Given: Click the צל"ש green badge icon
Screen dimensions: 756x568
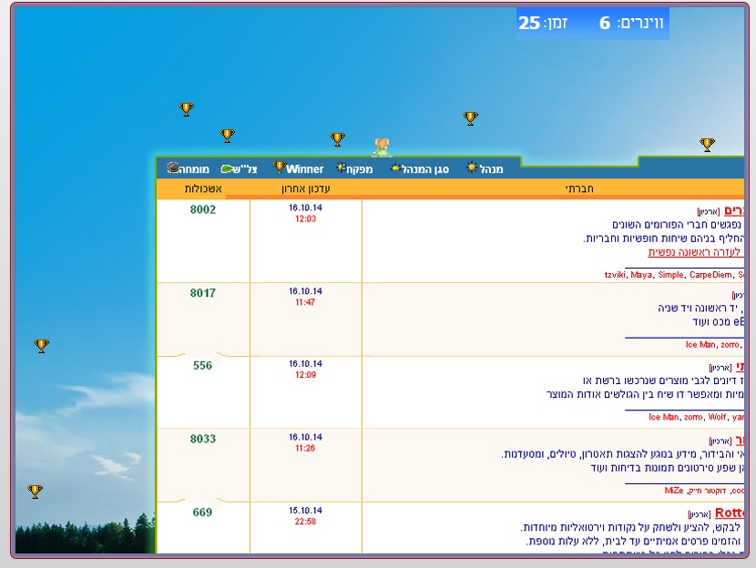Looking at the screenshot, I should tap(229, 169).
